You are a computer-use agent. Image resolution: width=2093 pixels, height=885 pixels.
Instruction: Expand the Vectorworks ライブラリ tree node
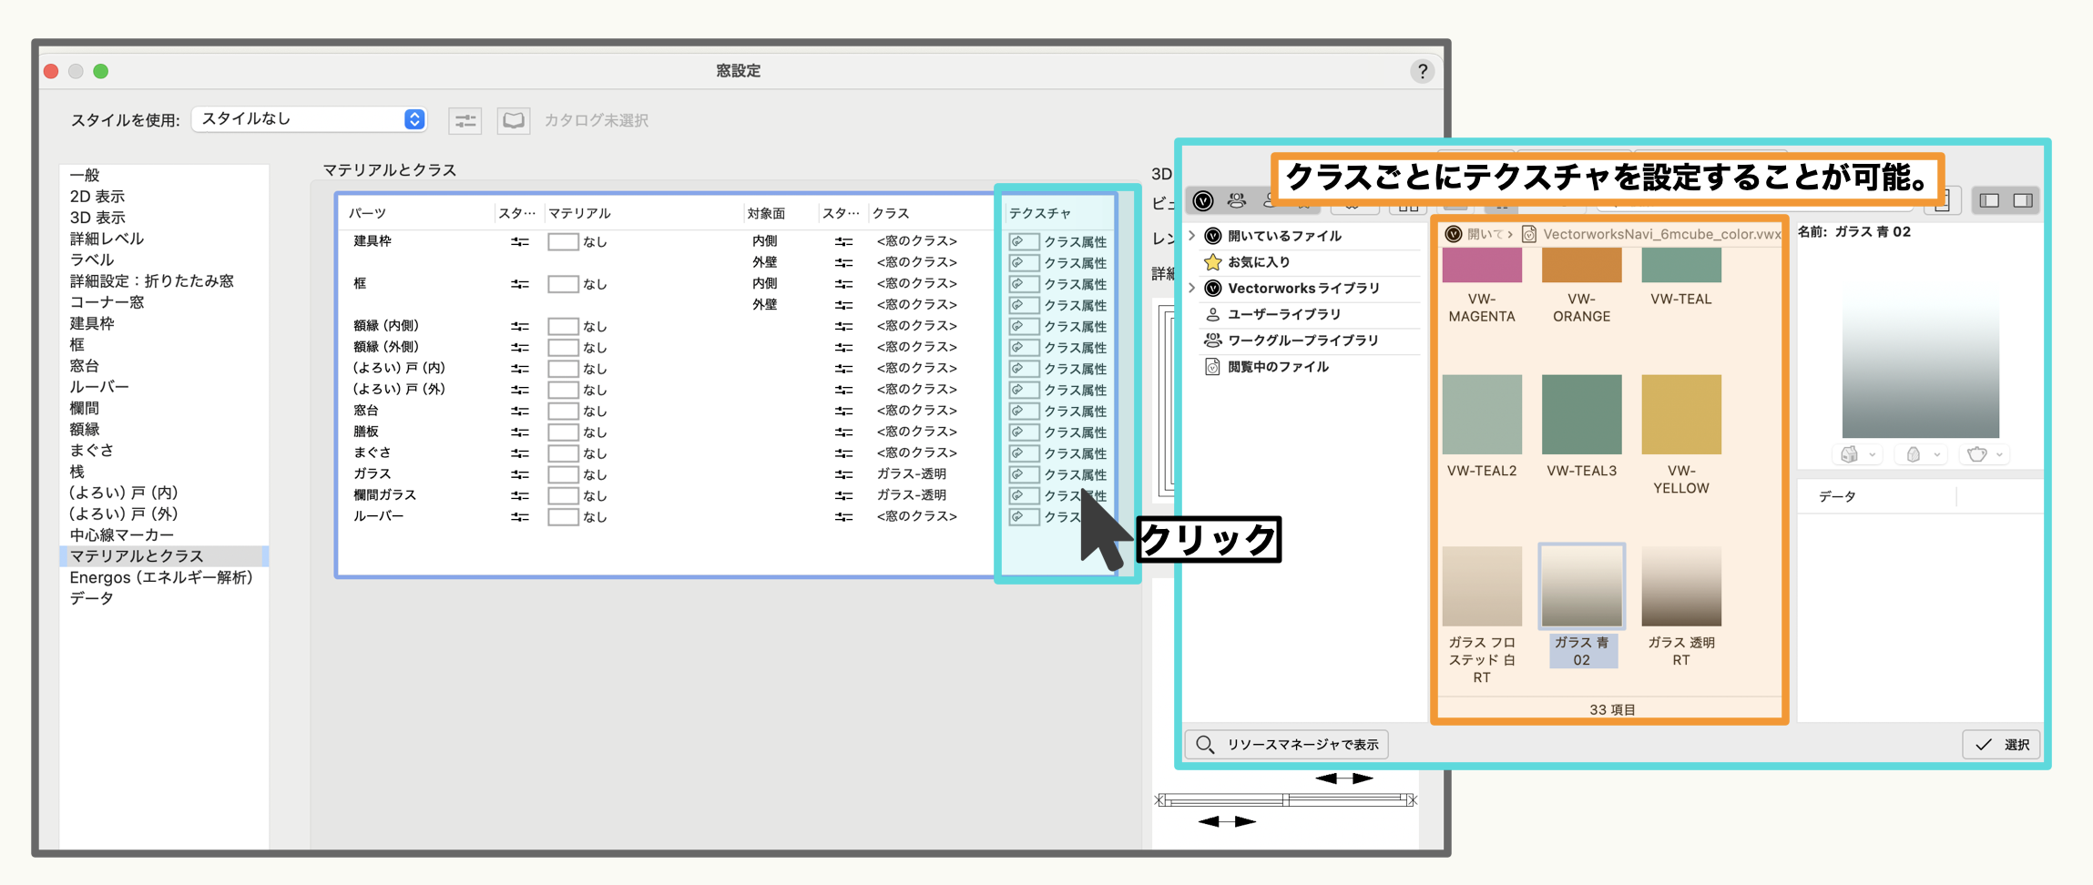1192,289
